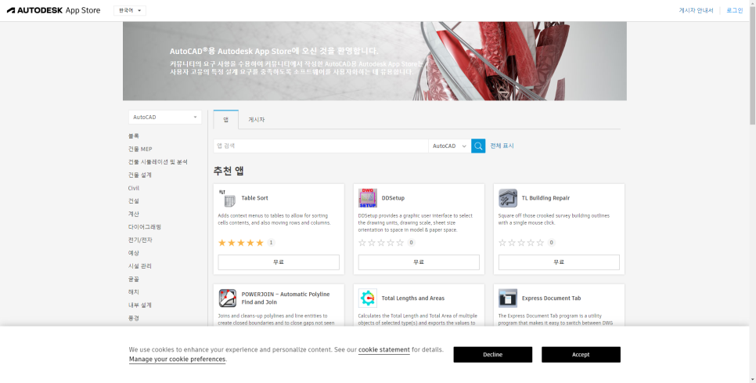The width and height of the screenshot is (756, 383).
Task: Open the AutoCAD filter dropdown in search bar
Action: pos(449,146)
